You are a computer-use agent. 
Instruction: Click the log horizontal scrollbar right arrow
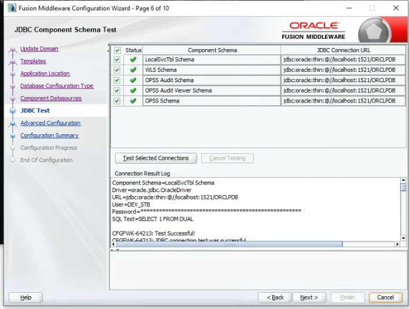point(397,244)
